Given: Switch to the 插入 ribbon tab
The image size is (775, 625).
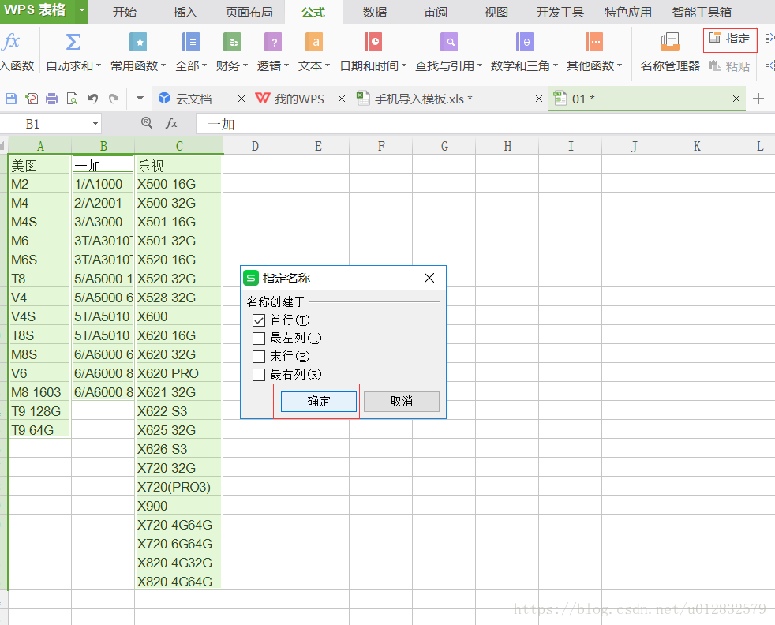Looking at the screenshot, I should [185, 12].
